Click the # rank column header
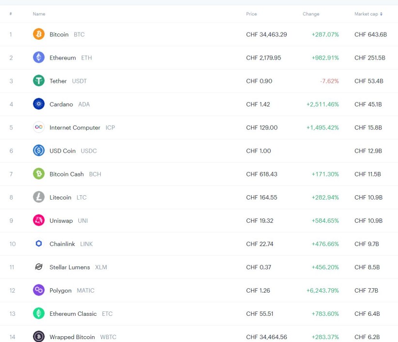398x342 pixels. pos(11,14)
